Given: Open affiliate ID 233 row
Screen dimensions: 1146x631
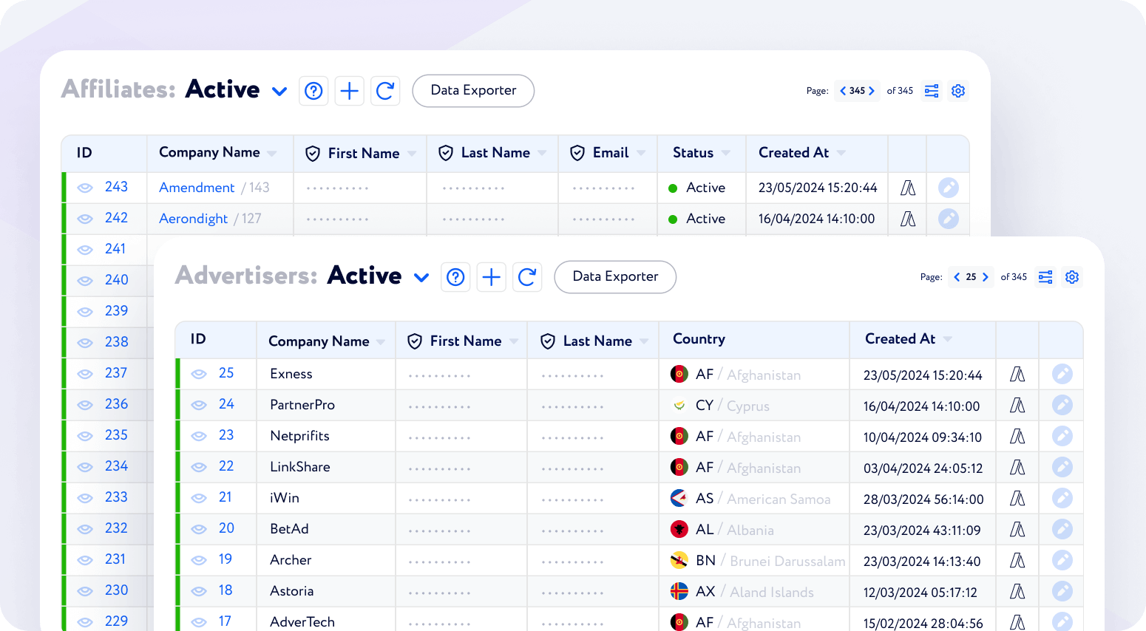Looking at the screenshot, I should pos(116,497).
